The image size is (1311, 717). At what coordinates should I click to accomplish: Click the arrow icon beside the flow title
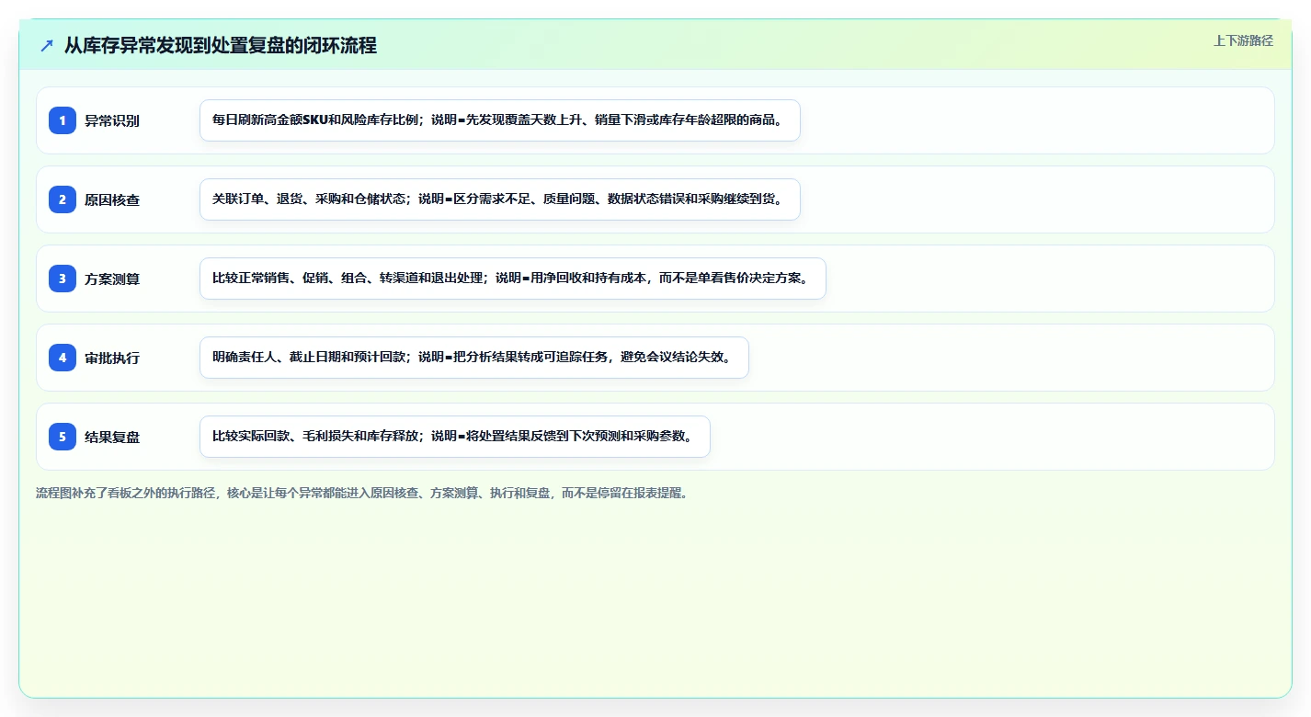47,45
